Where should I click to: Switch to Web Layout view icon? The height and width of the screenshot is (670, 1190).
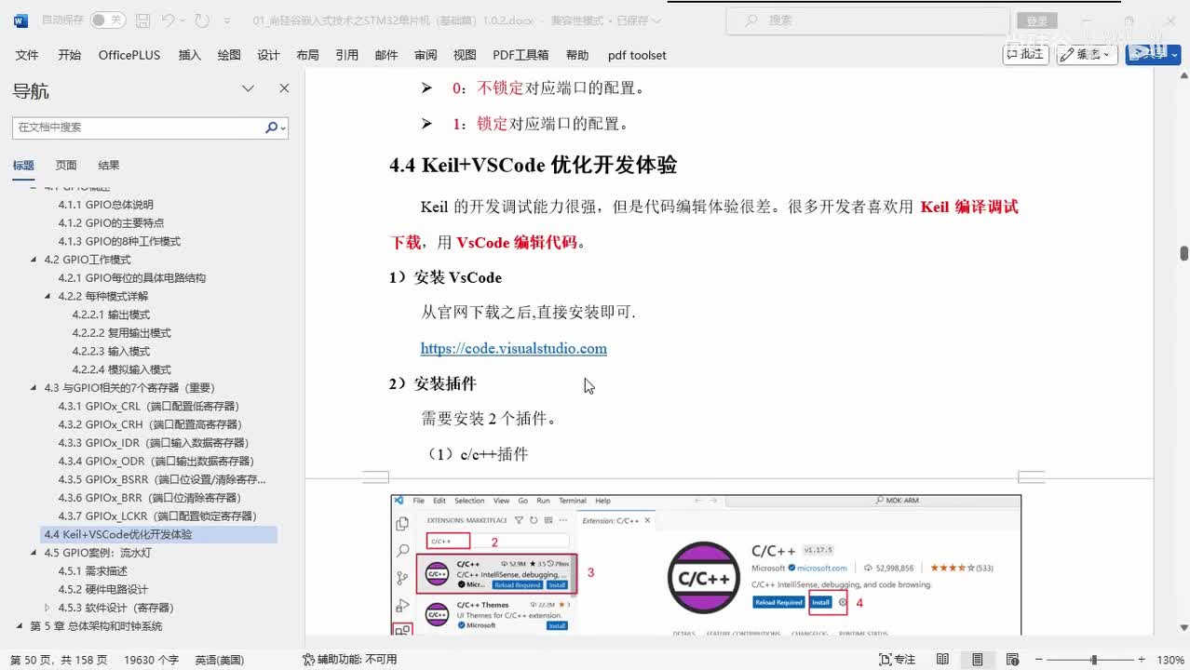[1013, 660]
